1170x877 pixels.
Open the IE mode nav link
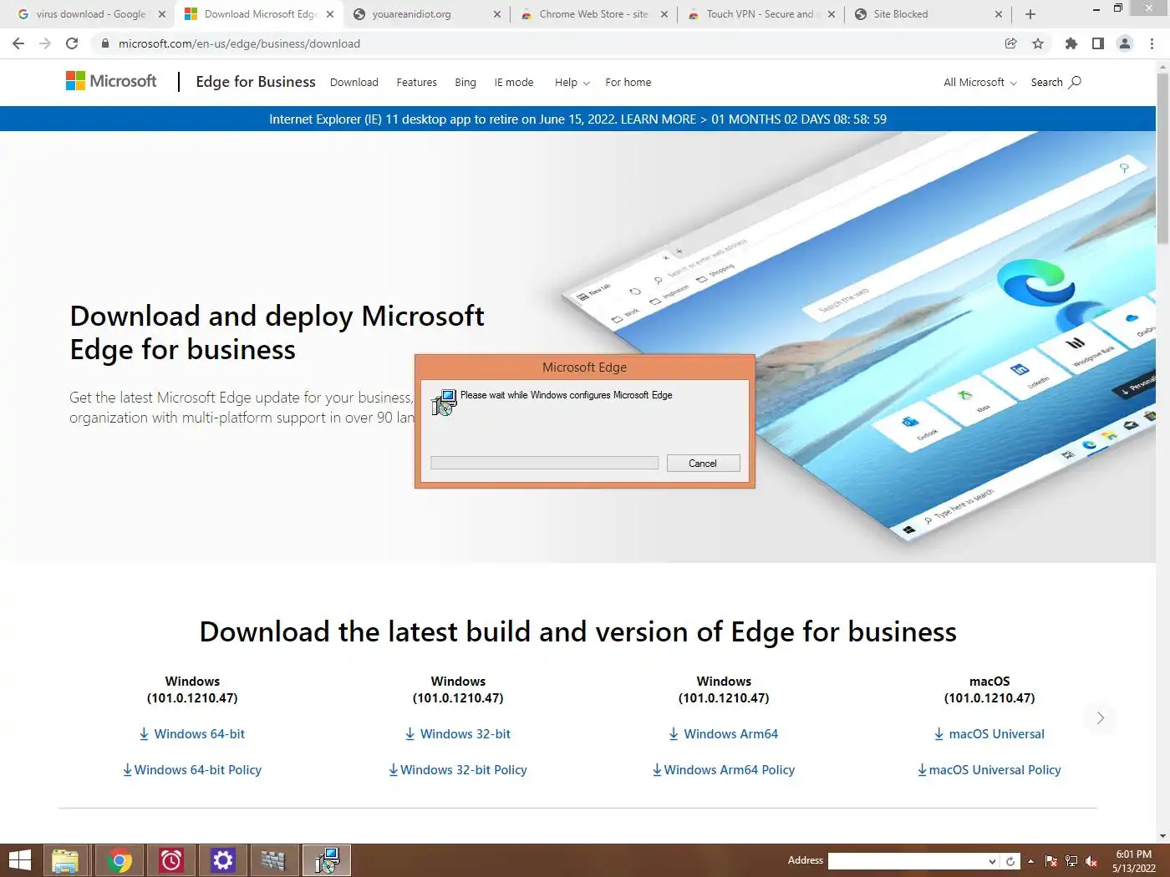click(x=514, y=82)
